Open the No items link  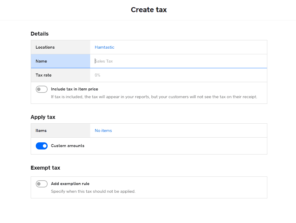tap(103, 130)
